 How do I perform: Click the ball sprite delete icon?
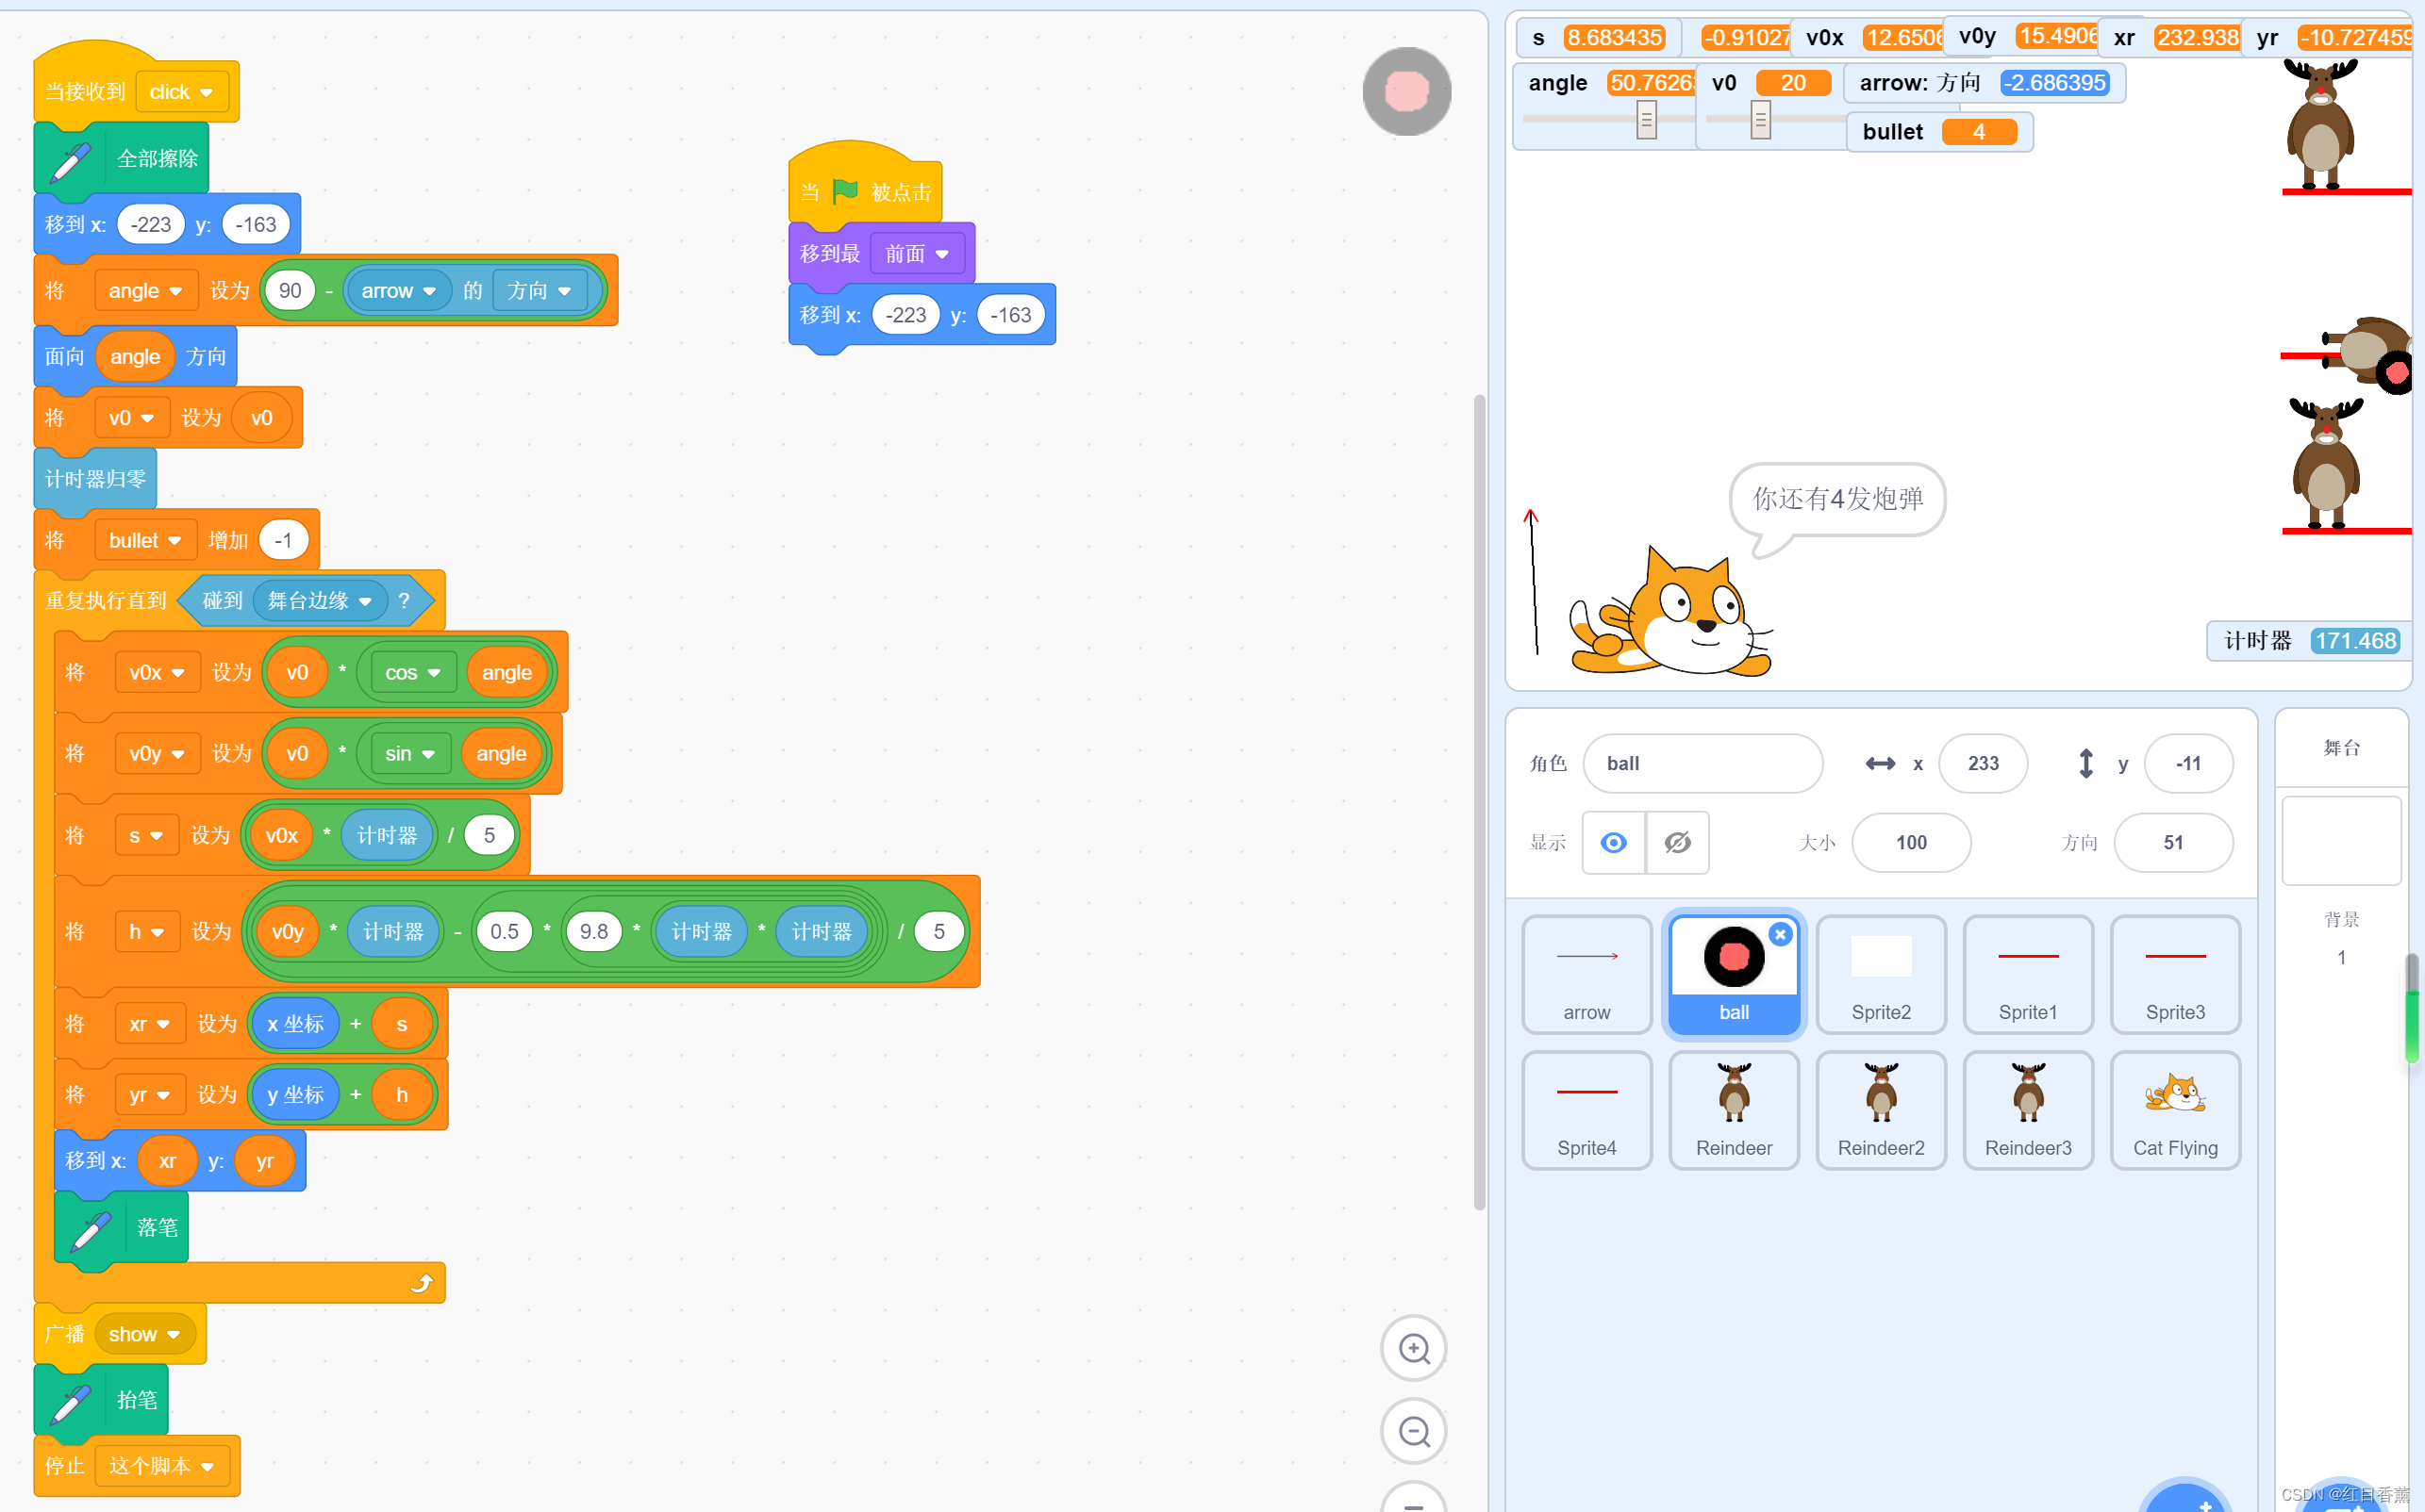point(1780,934)
